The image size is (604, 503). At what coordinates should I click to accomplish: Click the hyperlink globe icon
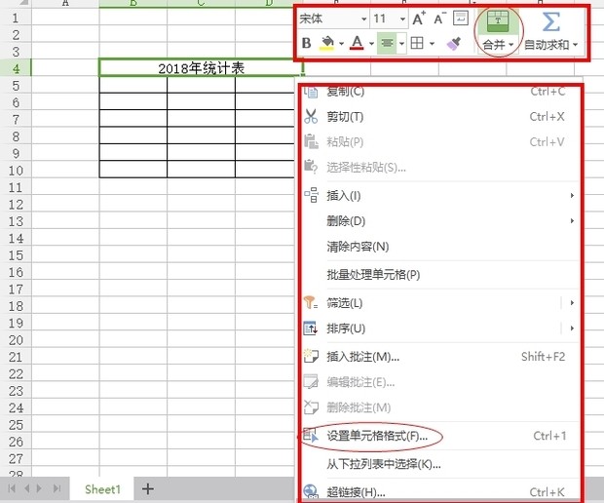[x=311, y=492]
